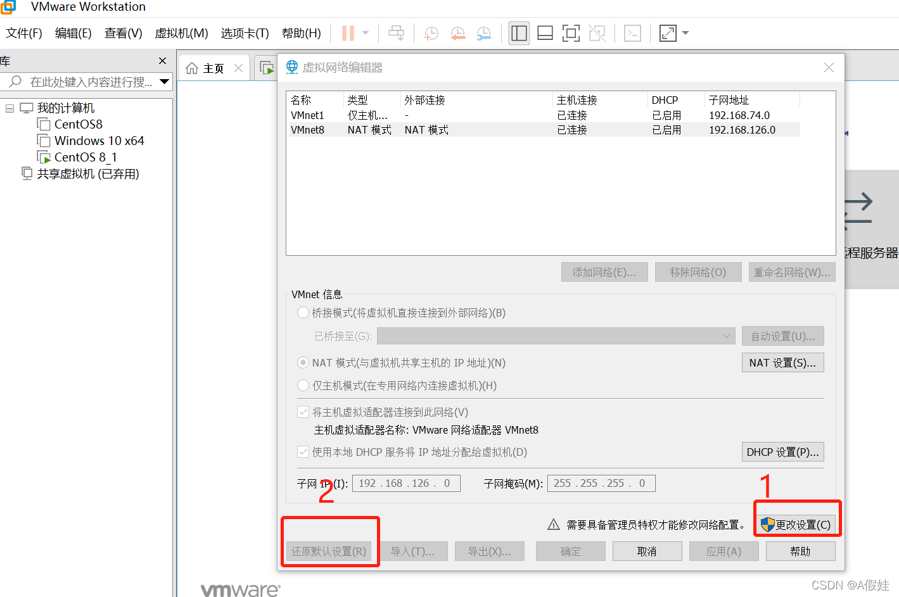Collapse the 我的计算机 tree node

10,108
